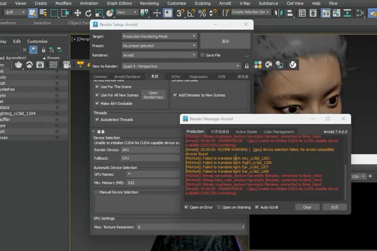The height and width of the screenshot is (251, 377).
Task: Toggle Select and Manipulate tool
Action: click(x=157, y=13)
